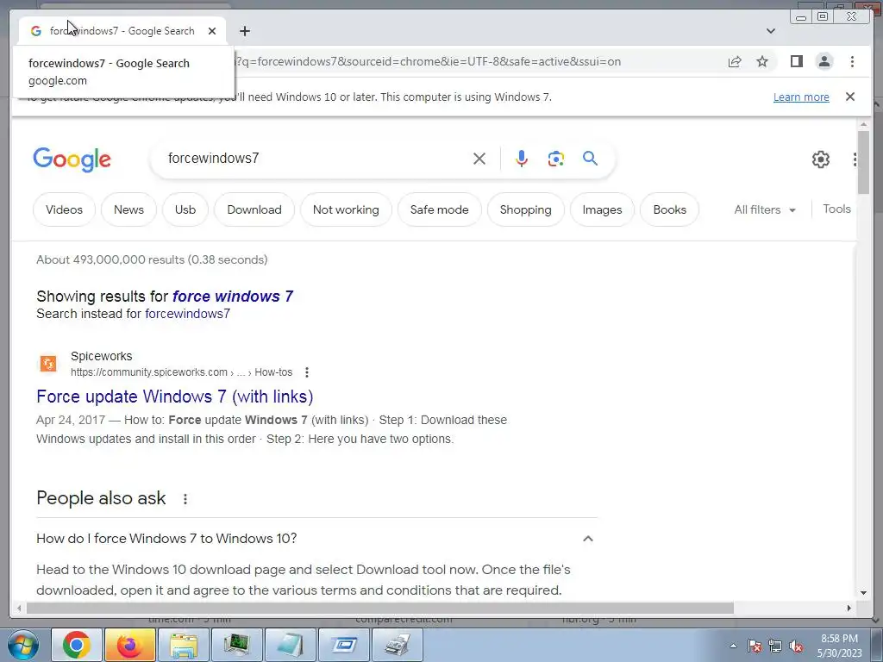The width and height of the screenshot is (883, 662).
Task: Click the Learn more link in the info bar
Action: 801,97
